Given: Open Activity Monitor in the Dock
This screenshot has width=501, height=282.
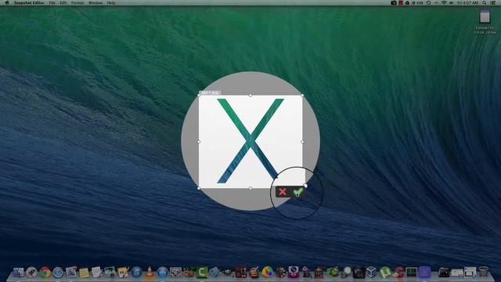Looking at the screenshot, I should (x=411, y=273).
